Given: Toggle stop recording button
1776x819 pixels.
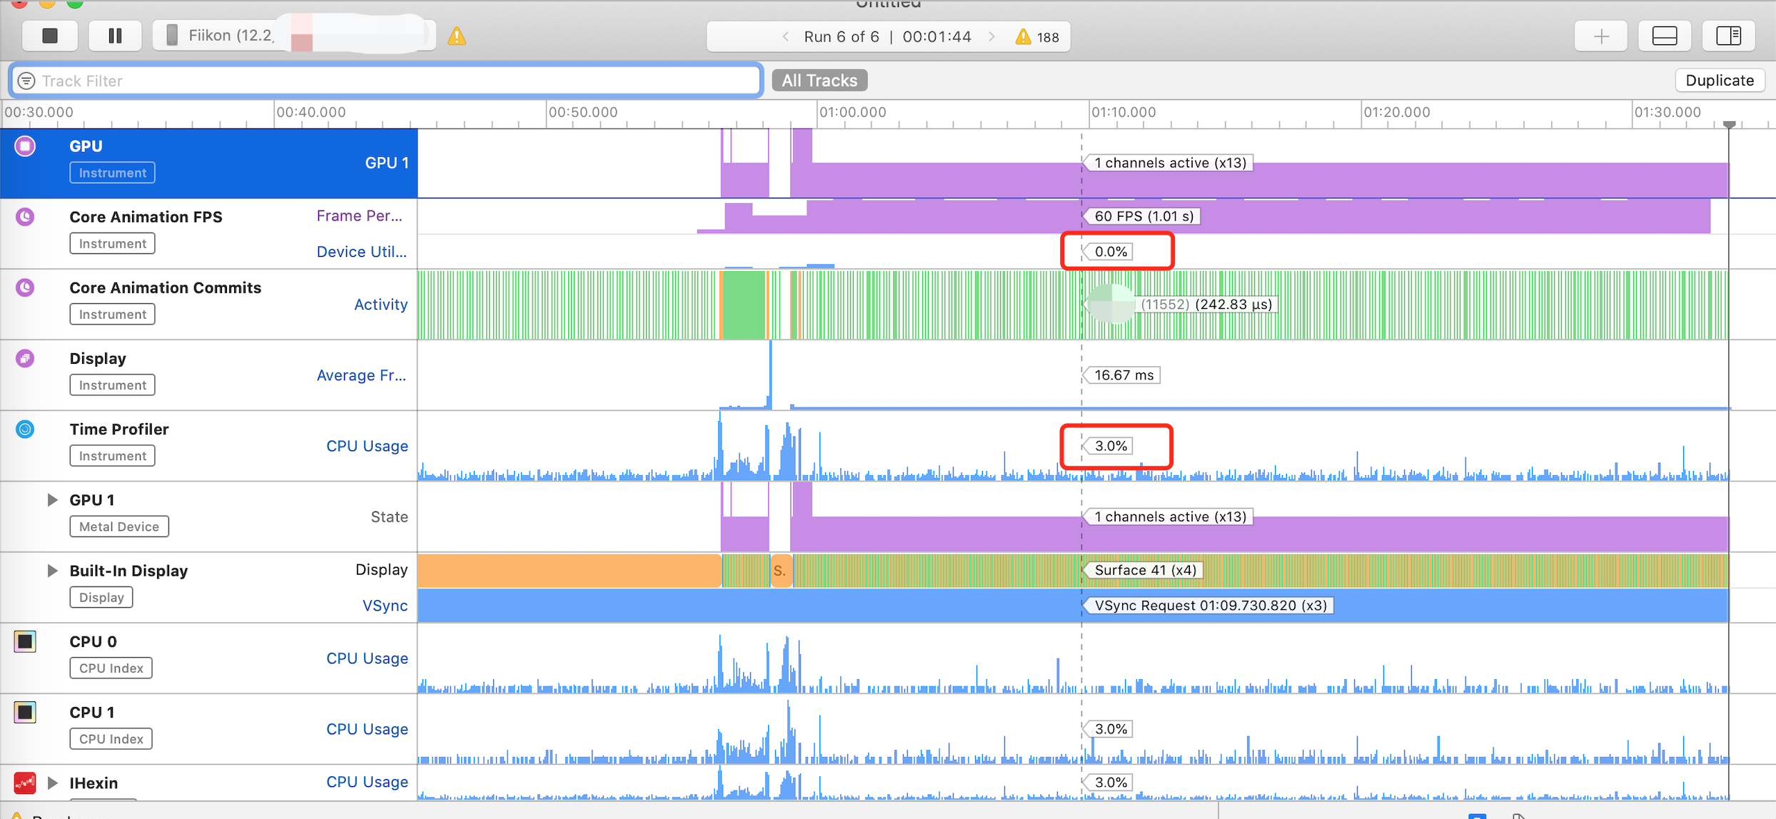Looking at the screenshot, I should point(49,34).
